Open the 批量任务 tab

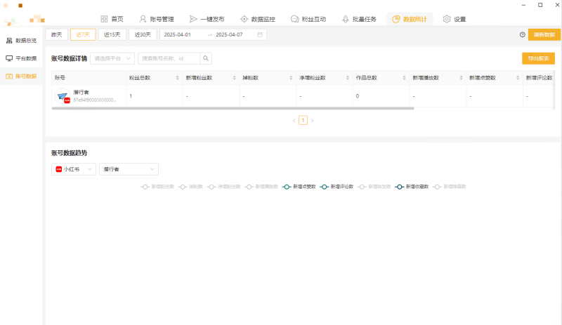(x=359, y=19)
